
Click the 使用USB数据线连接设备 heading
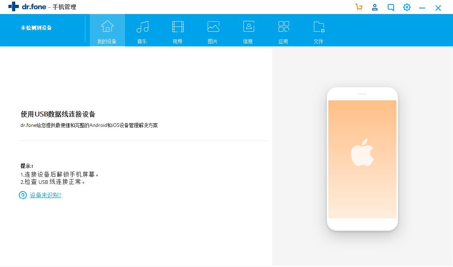pyautogui.click(x=58, y=114)
